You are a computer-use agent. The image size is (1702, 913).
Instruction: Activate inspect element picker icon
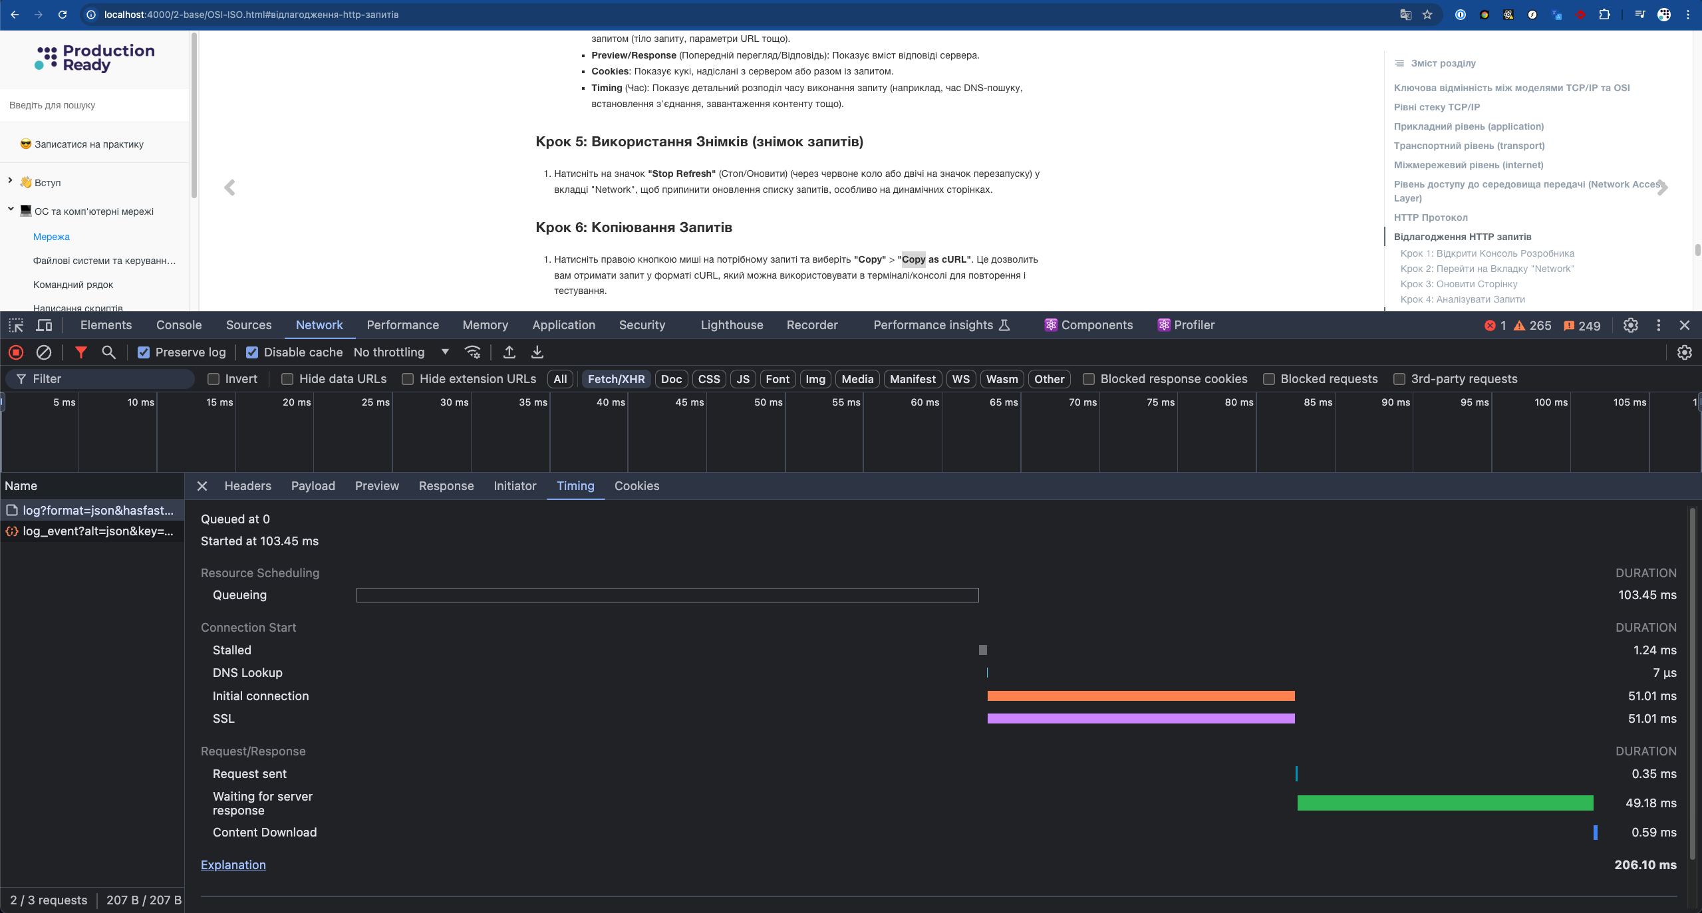tap(16, 325)
